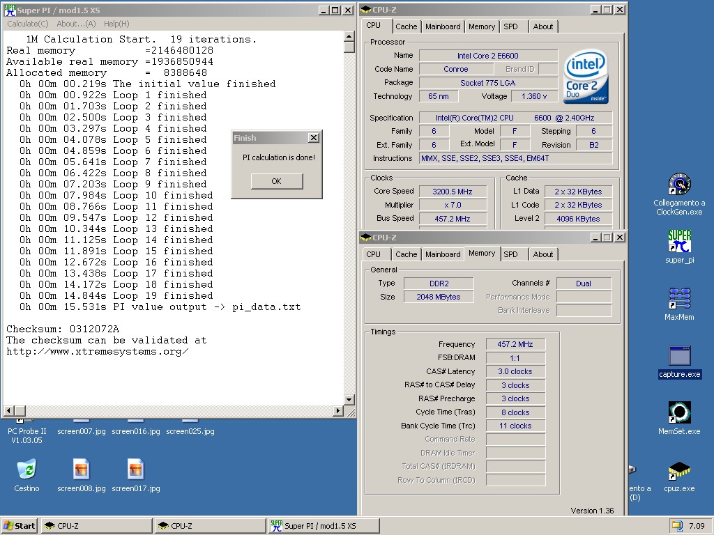Launch the cpuz.exe desktop icon
The height and width of the screenshot is (535, 714).
(679, 471)
